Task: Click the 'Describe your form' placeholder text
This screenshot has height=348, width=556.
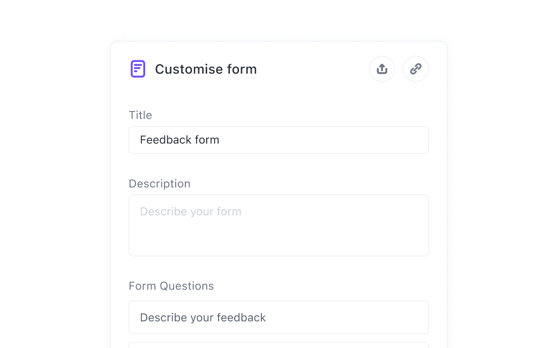Action: tap(191, 211)
